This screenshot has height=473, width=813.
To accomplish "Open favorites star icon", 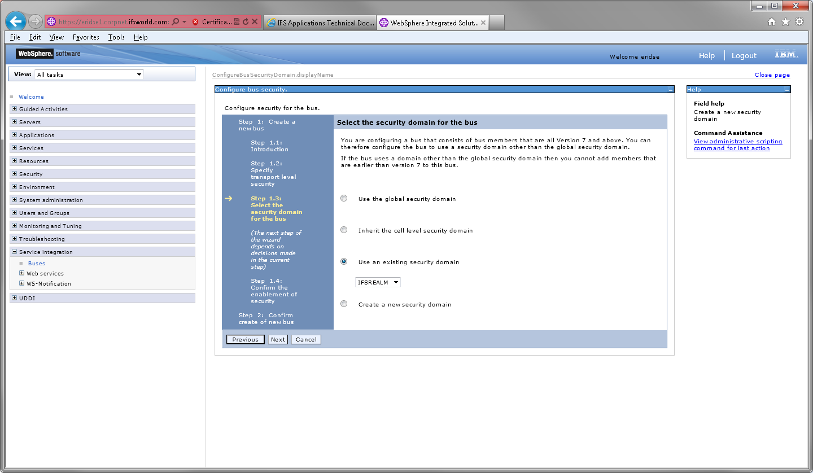I will coord(785,22).
